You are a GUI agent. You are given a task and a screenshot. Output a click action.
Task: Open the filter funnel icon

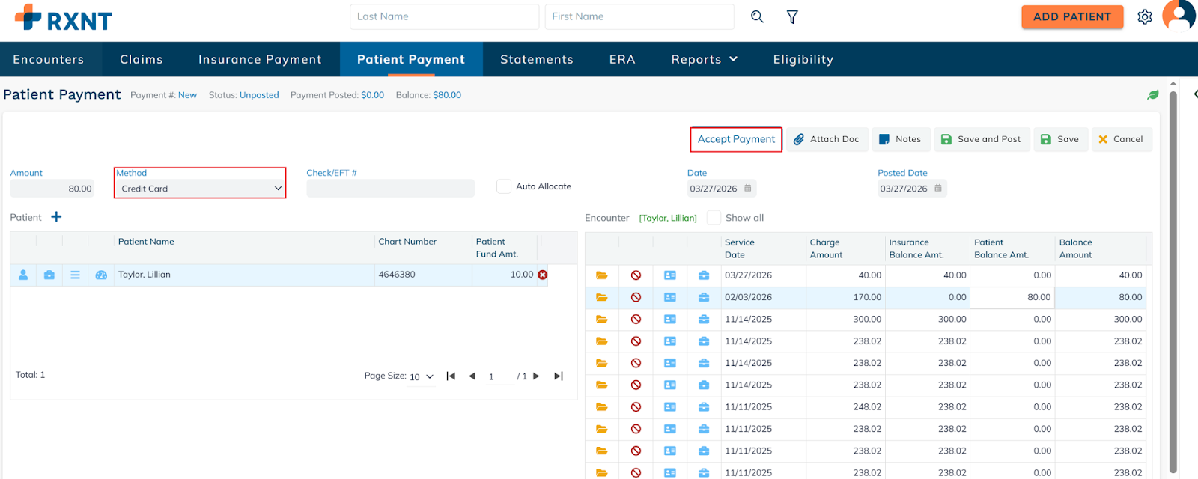coord(792,16)
